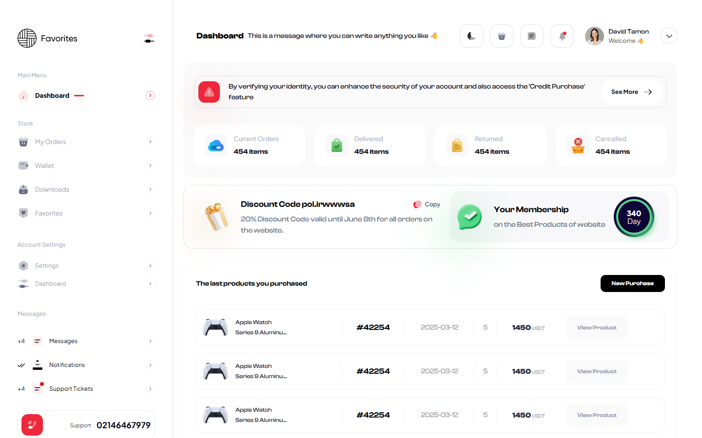Click the messages icon in the header
This screenshot has width=702, height=438.
point(532,36)
